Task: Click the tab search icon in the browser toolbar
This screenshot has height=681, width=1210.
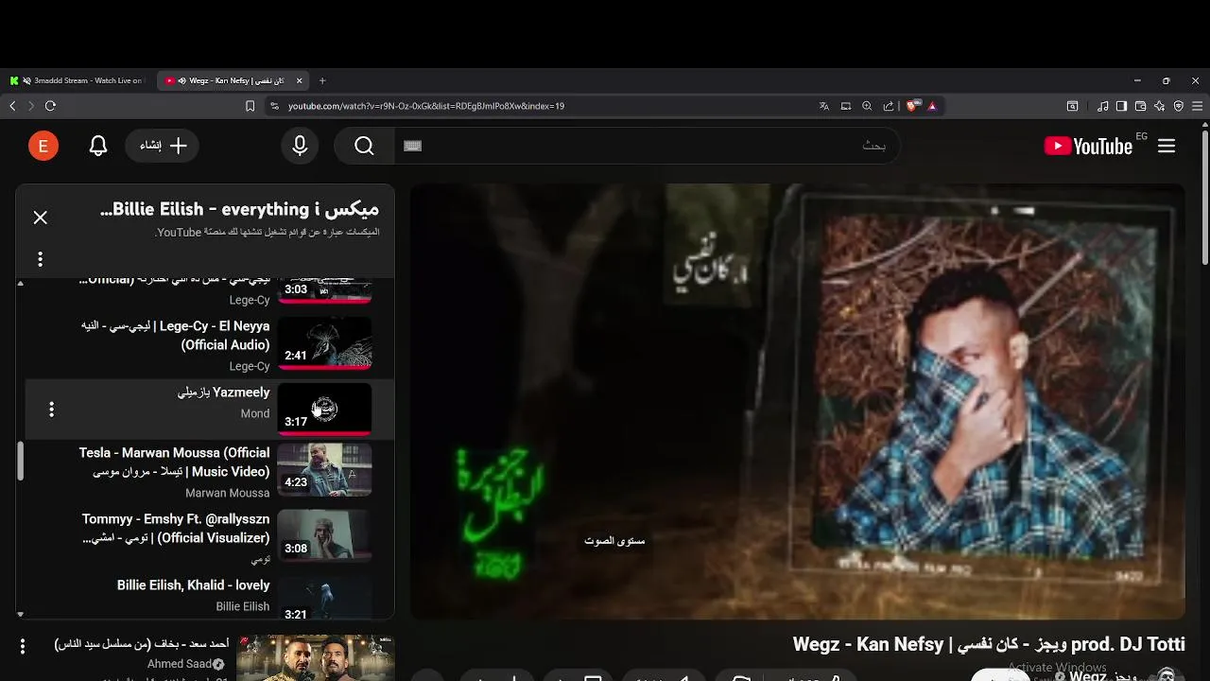Action: pyautogui.click(x=1072, y=106)
